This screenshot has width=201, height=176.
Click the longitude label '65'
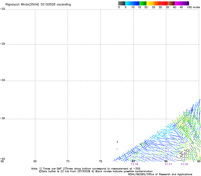[x=35, y=161]
